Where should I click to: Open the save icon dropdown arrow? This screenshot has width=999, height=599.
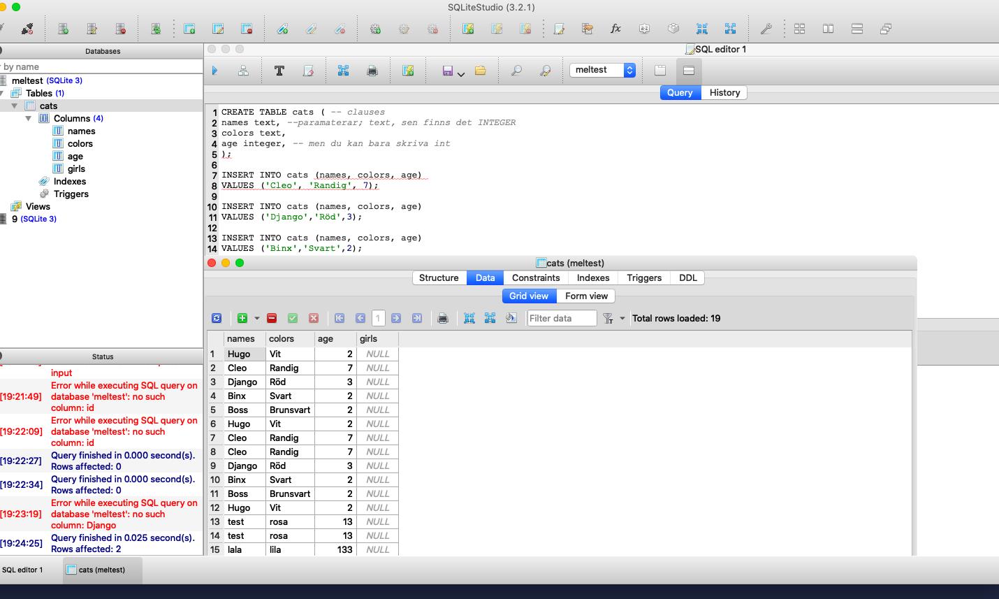(x=461, y=73)
